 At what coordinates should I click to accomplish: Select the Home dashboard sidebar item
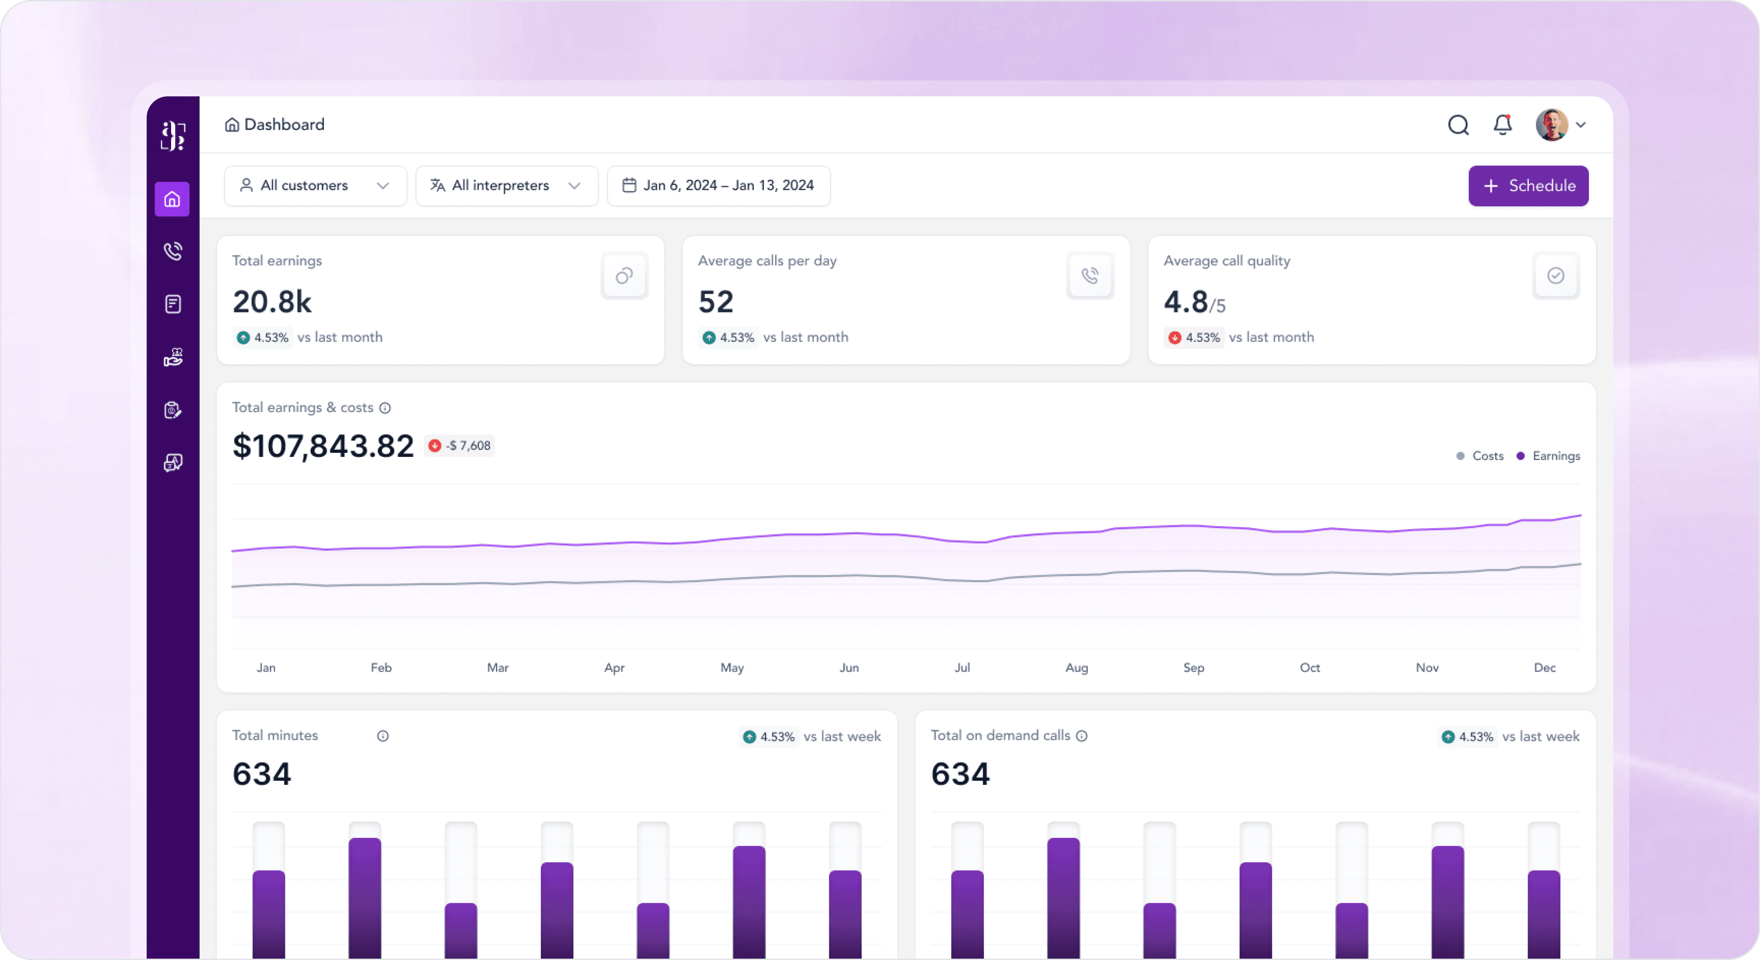click(x=172, y=199)
